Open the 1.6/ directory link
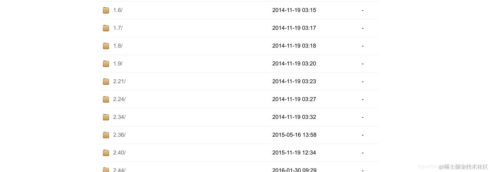Screen dimensions: 490x172 pyautogui.click(x=118, y=10)
